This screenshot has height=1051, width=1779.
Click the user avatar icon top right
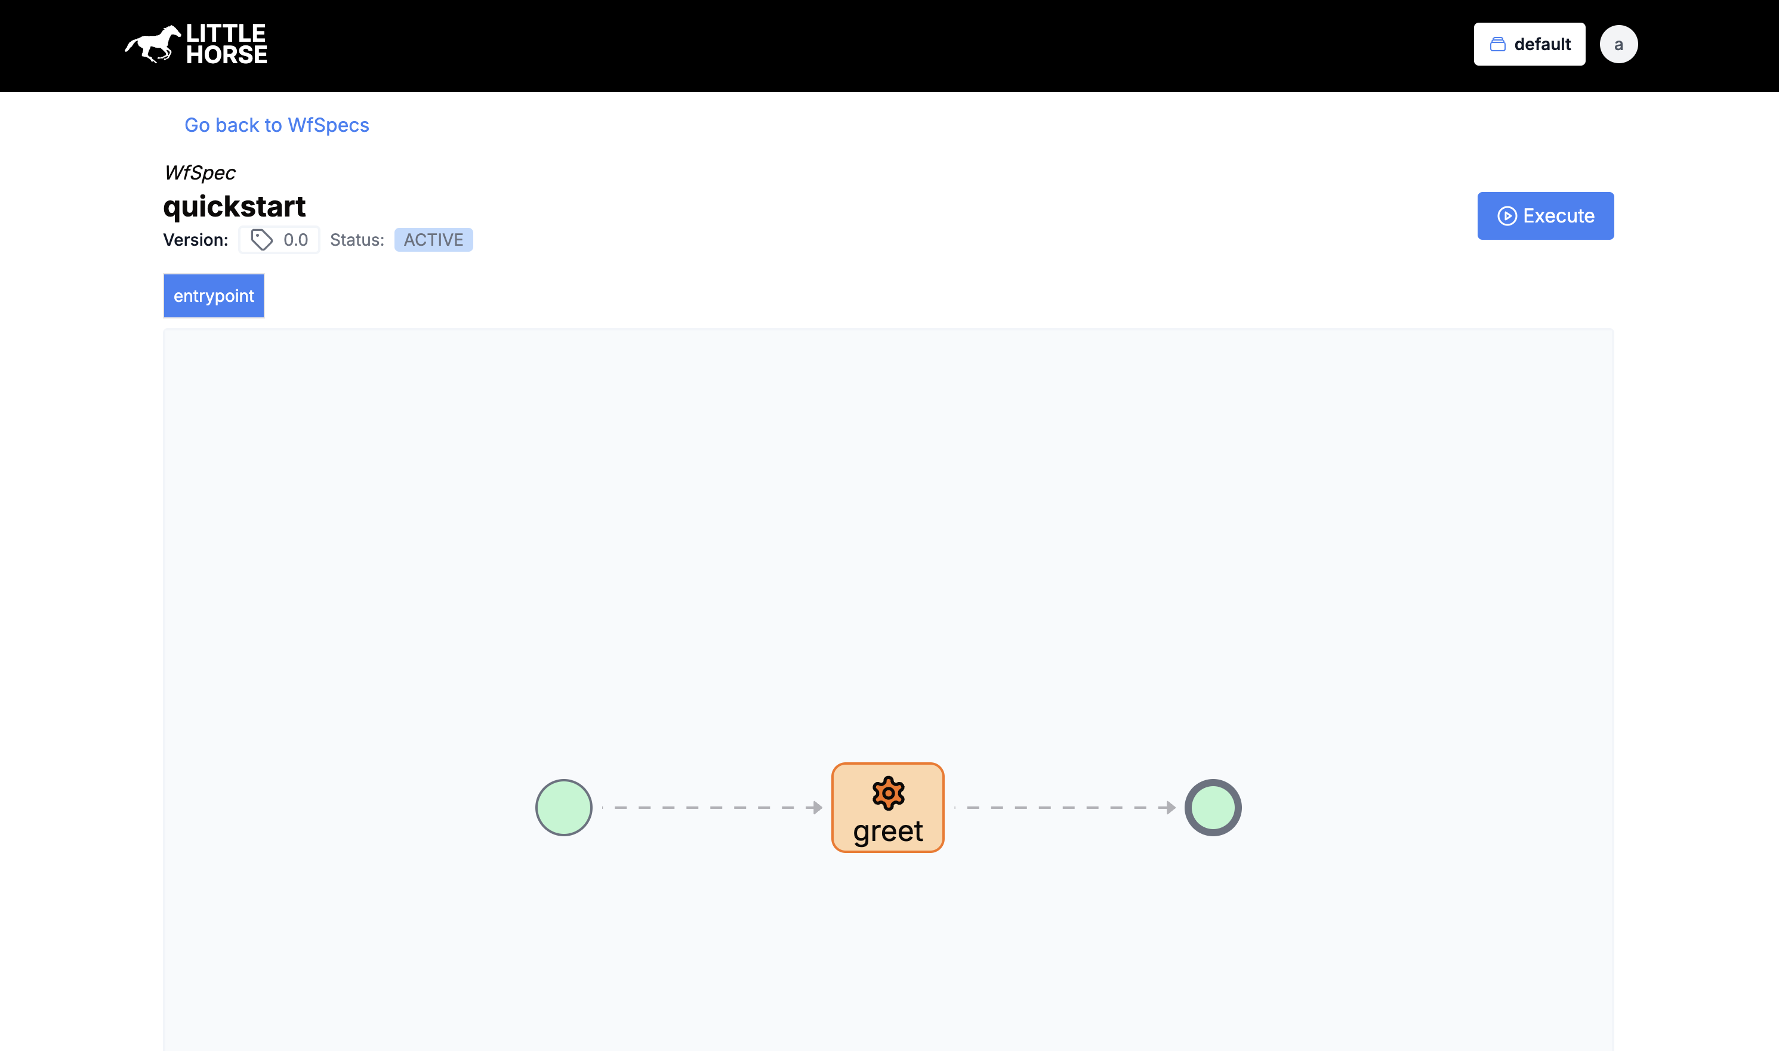(x=1617, y=44)
